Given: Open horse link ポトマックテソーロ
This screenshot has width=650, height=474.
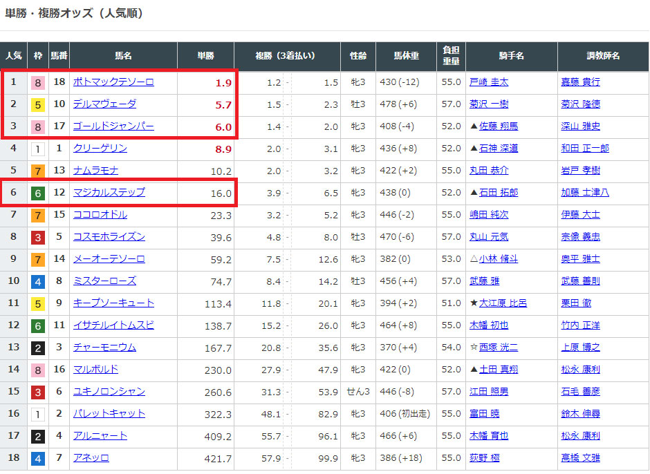Looking at the screenshot, I should tap(113, 82).
